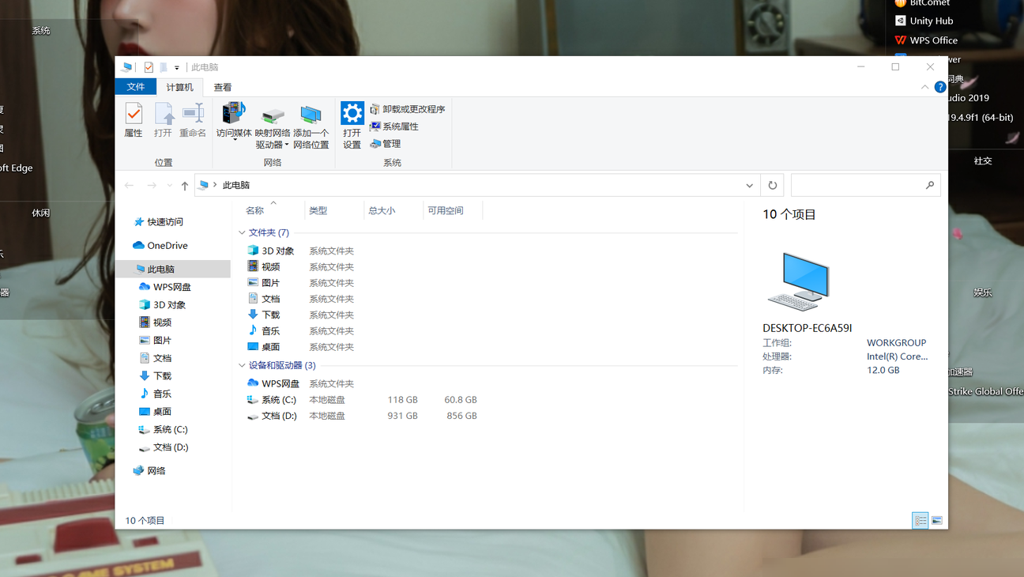This screenshot has height=577, width=1024.
Task: Open the 文件 ribbon tab
Action: (136, 87)
